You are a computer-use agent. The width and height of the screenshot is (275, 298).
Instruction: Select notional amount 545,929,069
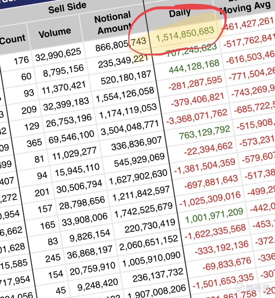[139, 160]
